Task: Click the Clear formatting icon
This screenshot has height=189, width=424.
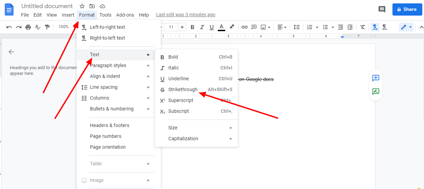Action: [x=363, y=27]
